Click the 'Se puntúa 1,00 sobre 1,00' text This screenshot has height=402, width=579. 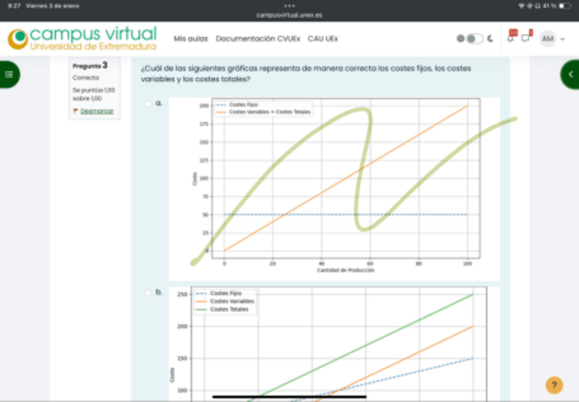tap(94, 94)
